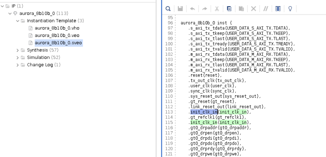This screenshot has height=157, width=326.
Task: Toggle line comments with slashes icon
Action: (x=266, y=9)
